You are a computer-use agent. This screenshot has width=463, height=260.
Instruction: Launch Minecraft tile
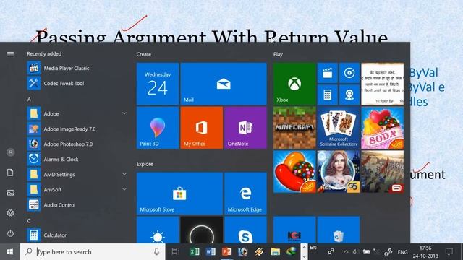pos(294,128)
